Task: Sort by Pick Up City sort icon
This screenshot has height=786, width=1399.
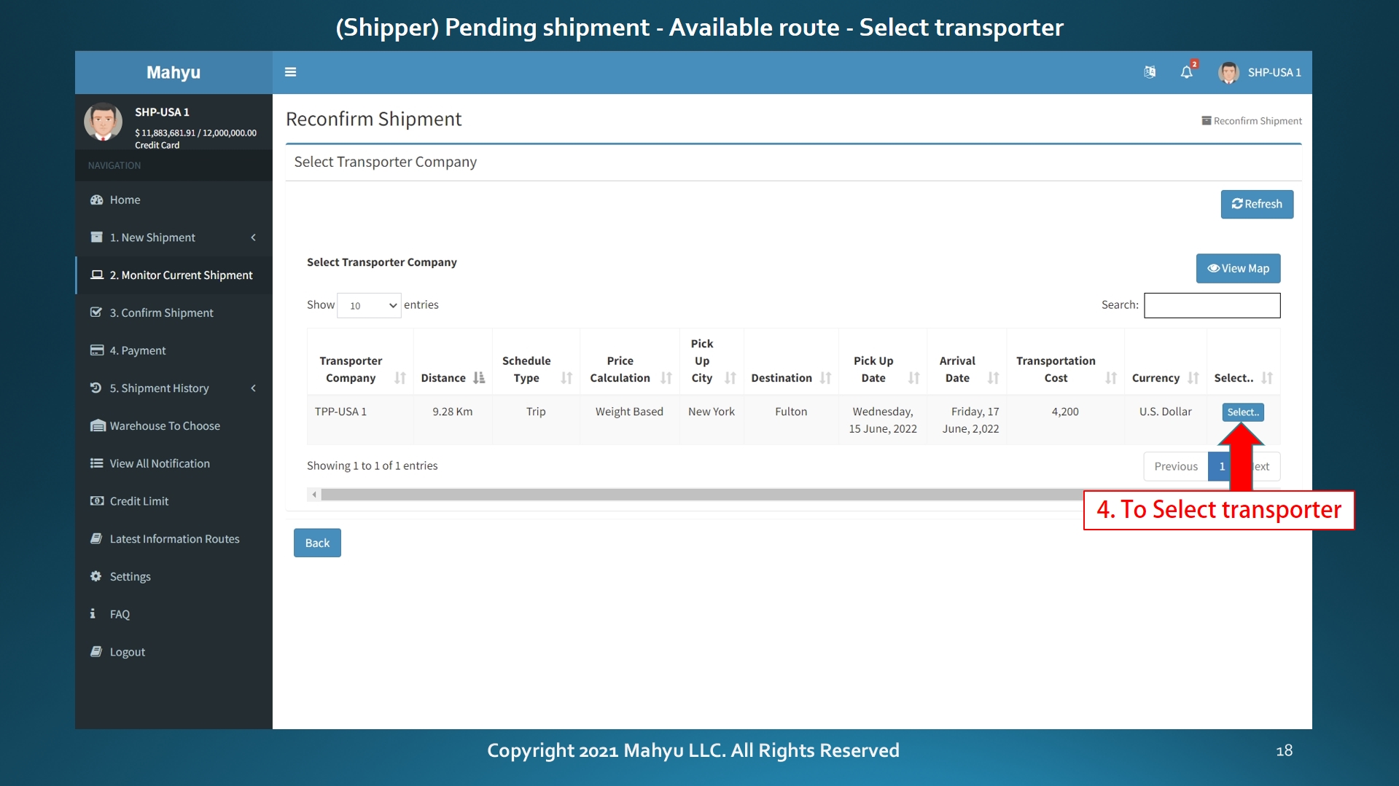Action: tap(730, 378)
